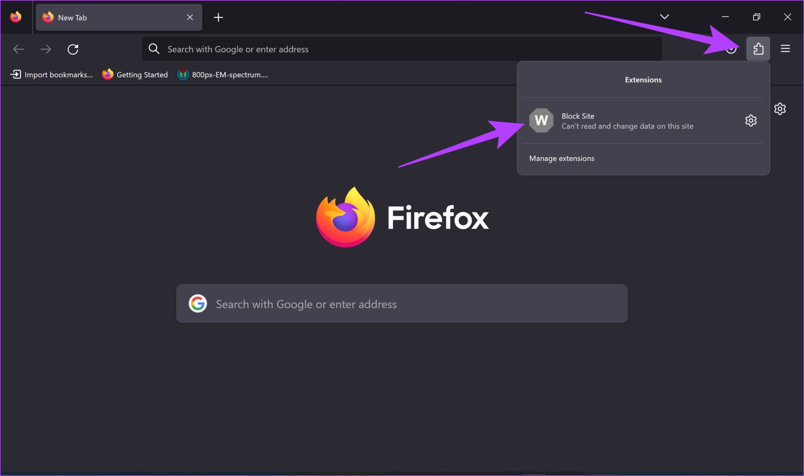The width and height of the screenshot is (804, 476).
Task: Open Import bookmarks bookmark item
Action: click(51, 74)
